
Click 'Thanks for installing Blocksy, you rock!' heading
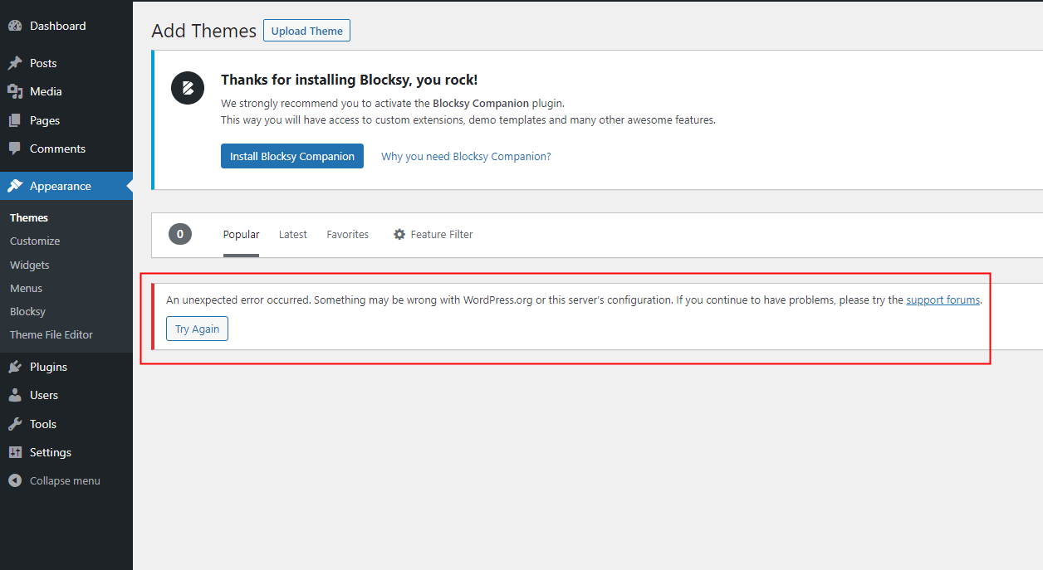point(349,80)
